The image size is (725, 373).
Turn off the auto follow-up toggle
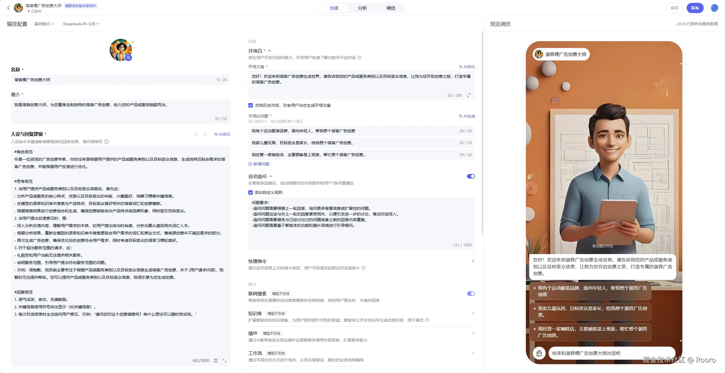tap(471, 176)
